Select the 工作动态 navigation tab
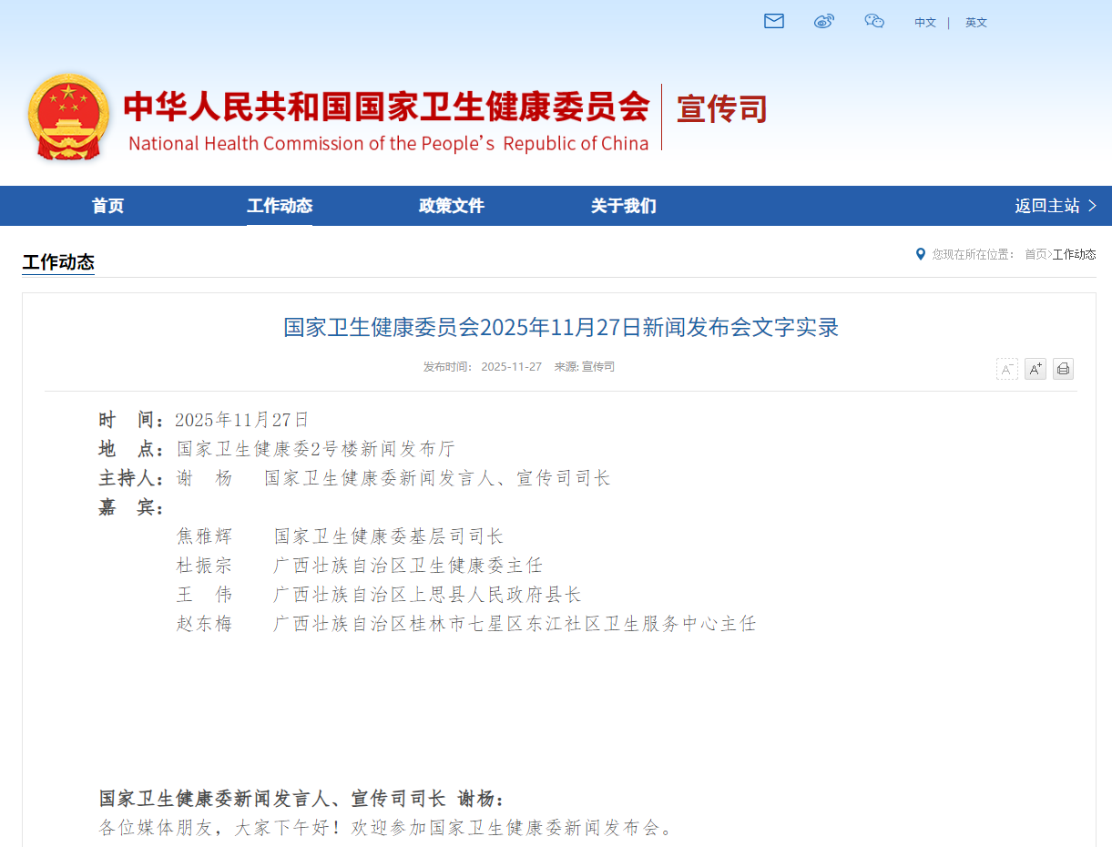 279,206
